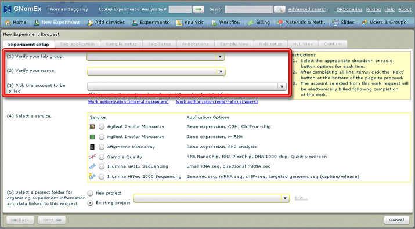
Task: Open the Hyb View tab
Action: coord(303,44)
